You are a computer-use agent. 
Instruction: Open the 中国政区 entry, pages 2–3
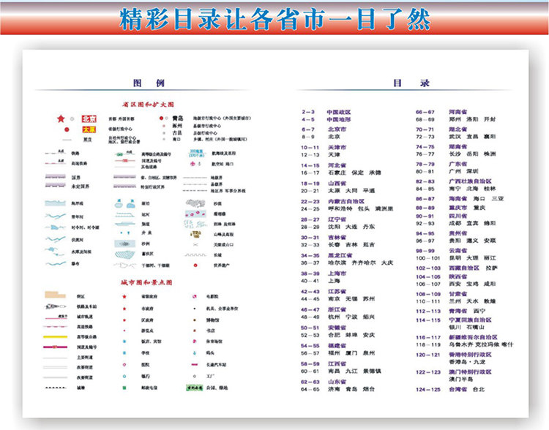(x=339, y=112)
